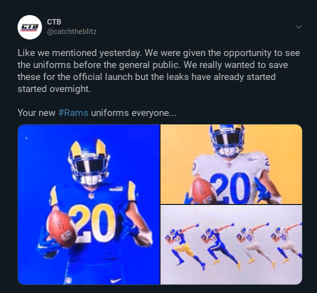Click the first runner in yellow pants
The image size is (317, 293).
(x=182, y=246)
